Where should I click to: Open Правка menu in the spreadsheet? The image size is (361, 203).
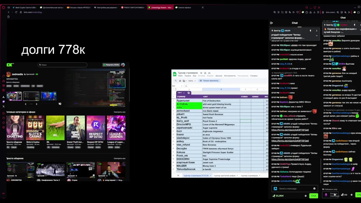click(x=188, y=76)
